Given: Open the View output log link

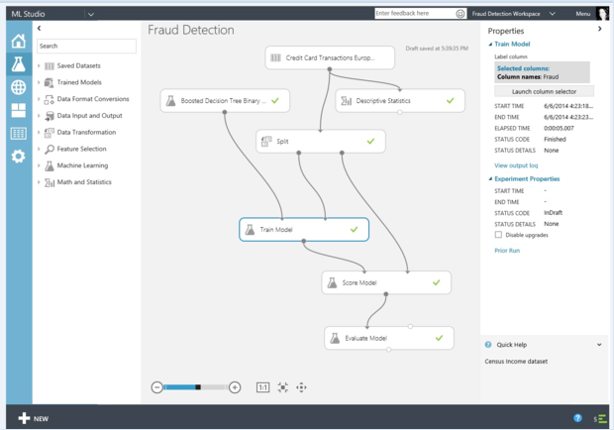Looking at the screenshot, I should click(x=515, y=164).
